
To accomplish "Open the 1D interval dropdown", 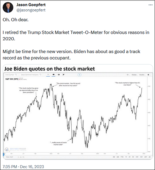I will [128, 75].
